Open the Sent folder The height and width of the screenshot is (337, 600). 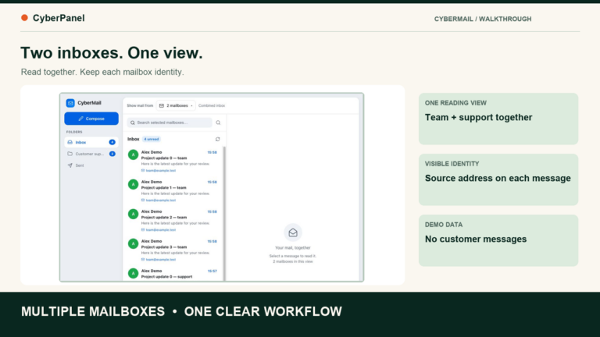[91, 165]
